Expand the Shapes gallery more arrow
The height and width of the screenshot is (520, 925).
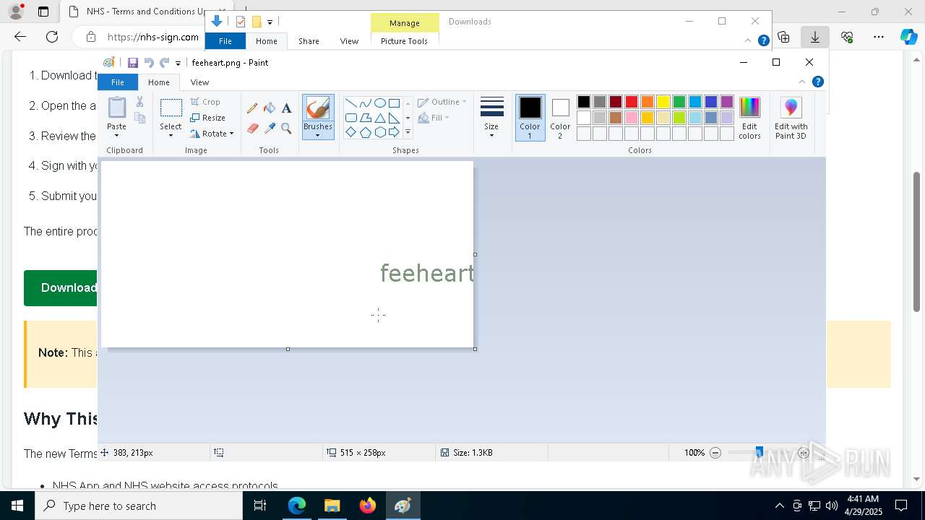pos(408,132)
